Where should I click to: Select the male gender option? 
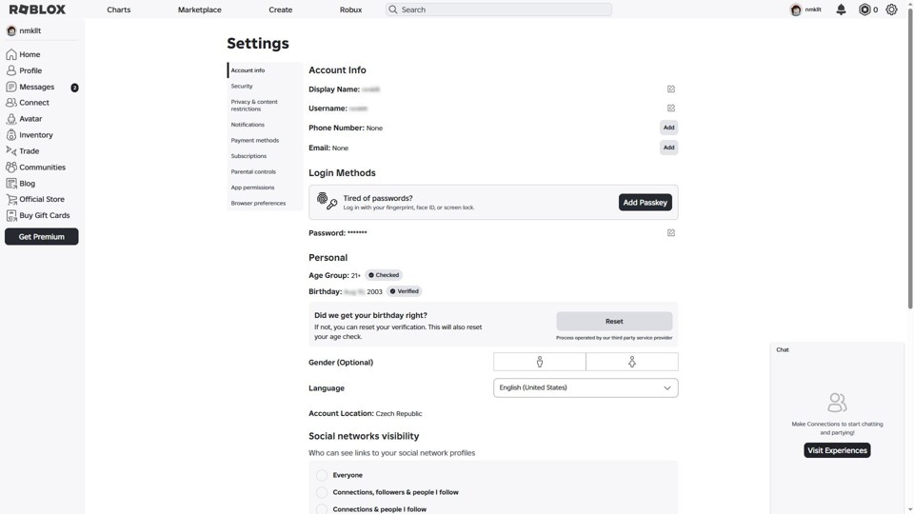[x=540, y=362]
